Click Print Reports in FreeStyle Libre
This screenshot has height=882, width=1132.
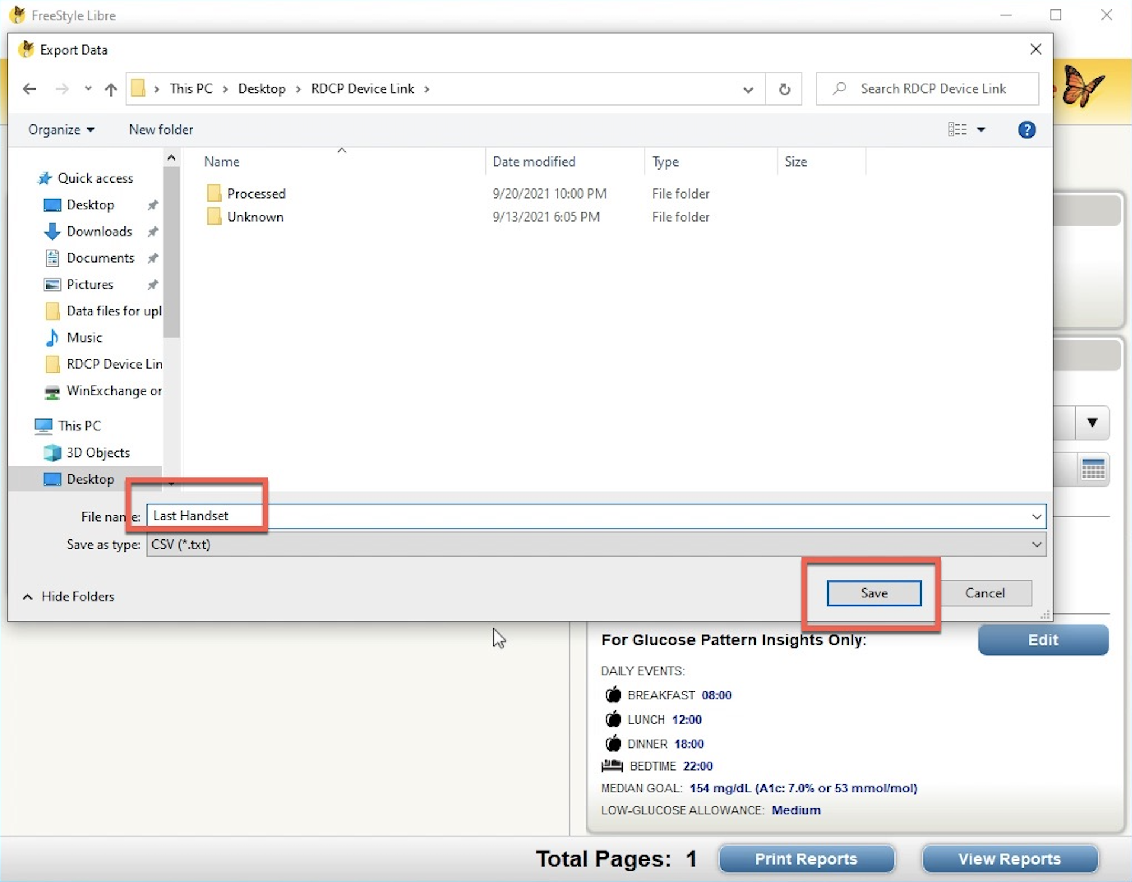[x=806, y=859]
